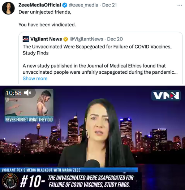This screenshot has width=185, height=190.
Task: Click the gold verified badge beside Vigilant News
Action: (66, 39)
